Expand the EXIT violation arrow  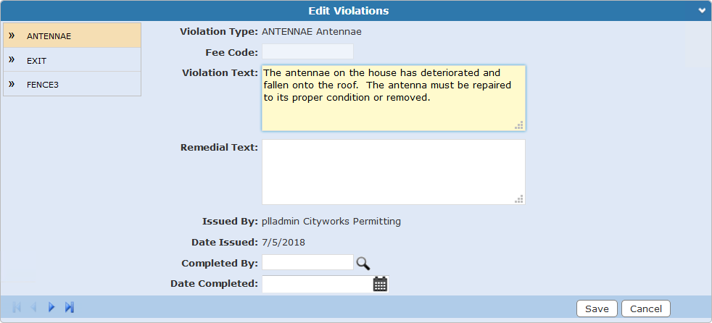click(x=12, y=59)
